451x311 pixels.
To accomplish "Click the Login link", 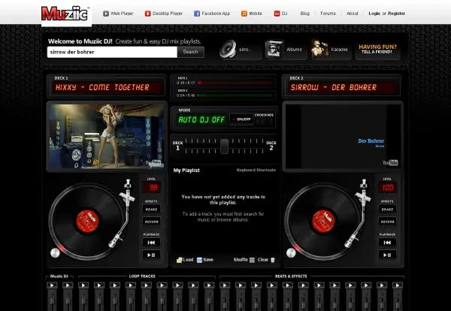I will [374, 14].
